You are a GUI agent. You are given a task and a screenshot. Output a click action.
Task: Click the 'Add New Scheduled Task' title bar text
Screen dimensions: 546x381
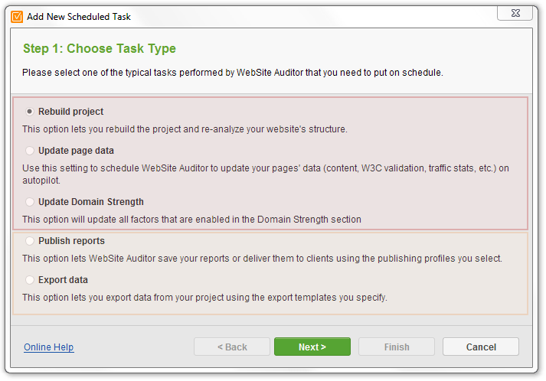pyautogui.click(x=79, y=17)
